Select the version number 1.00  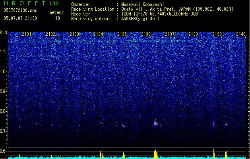pos(54,3)
